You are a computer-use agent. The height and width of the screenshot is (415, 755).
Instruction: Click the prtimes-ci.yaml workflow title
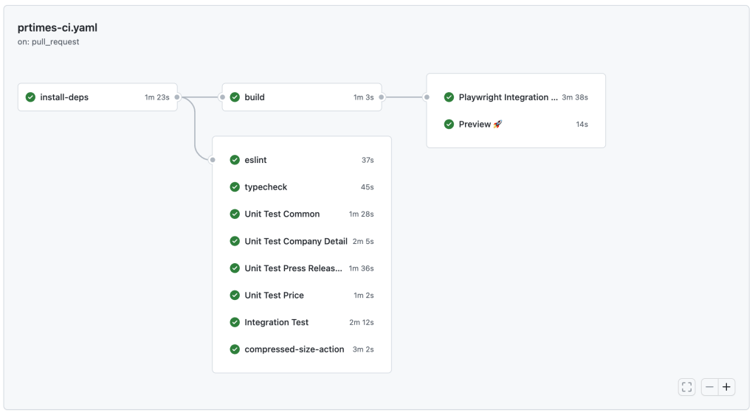pos(58,28)
